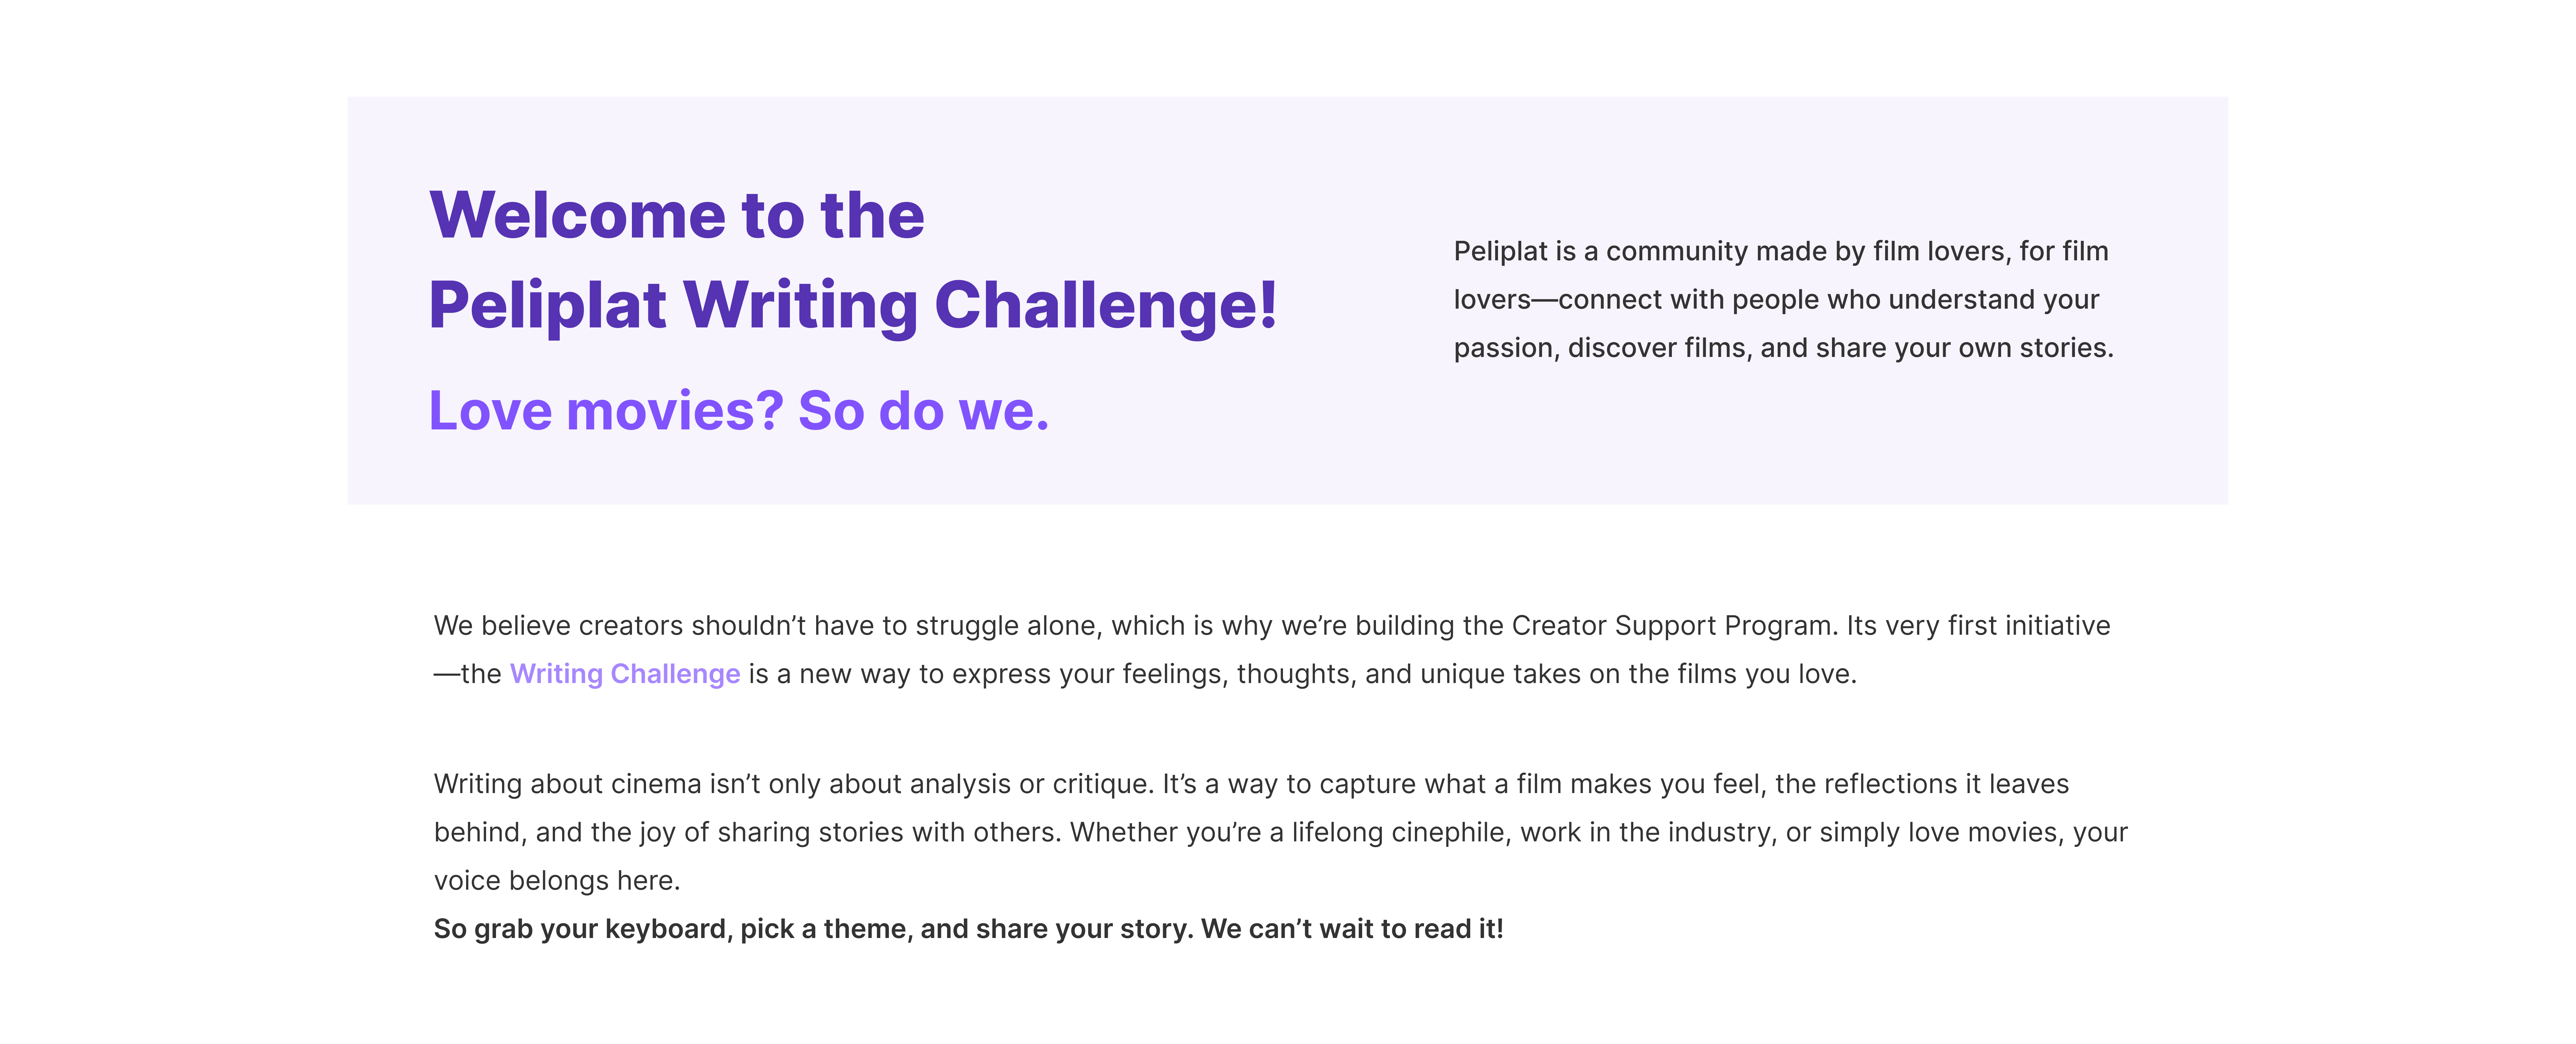Click the words 'We can't wait to read it!'
The width and height of the screenshot is (2576, 1044).
tap(1352, 929)
